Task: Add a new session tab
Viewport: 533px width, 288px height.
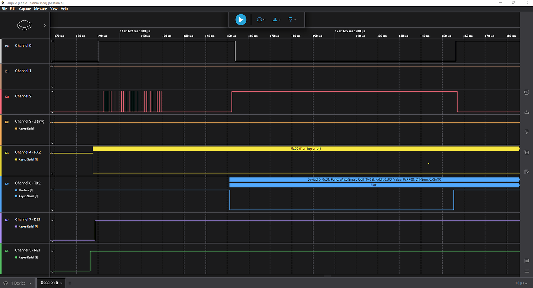Action: point(70,283)
